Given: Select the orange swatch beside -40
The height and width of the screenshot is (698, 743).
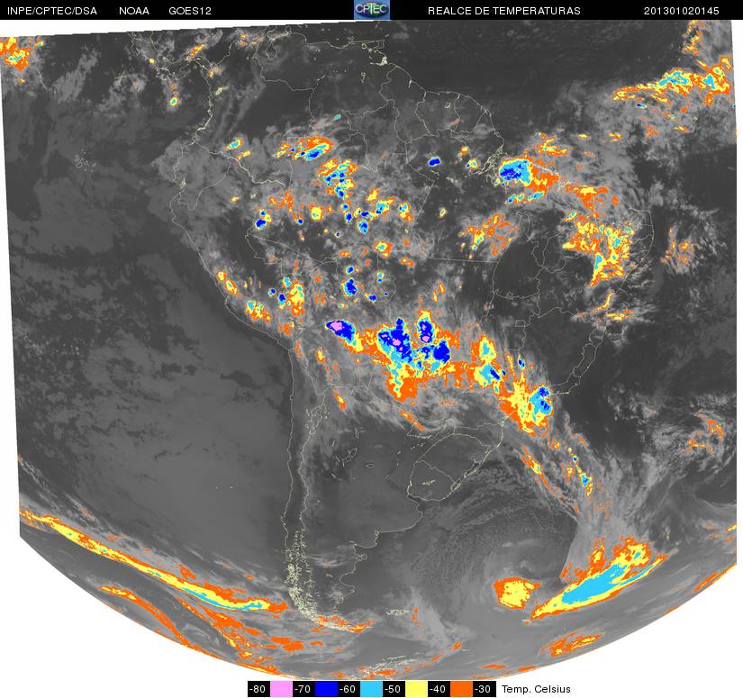Looking at the screenshot, I should click(461, 688).
